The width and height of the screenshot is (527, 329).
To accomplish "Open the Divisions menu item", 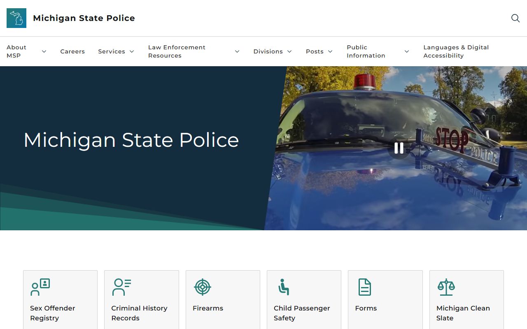I will 268,51.
